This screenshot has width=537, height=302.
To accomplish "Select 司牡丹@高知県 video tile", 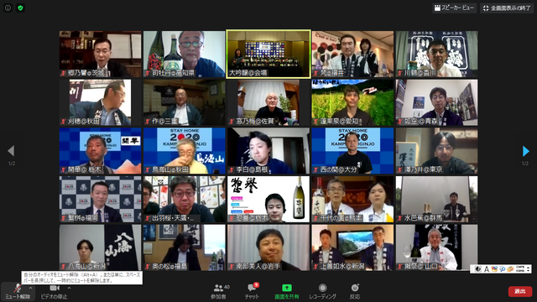I will 185,54.
